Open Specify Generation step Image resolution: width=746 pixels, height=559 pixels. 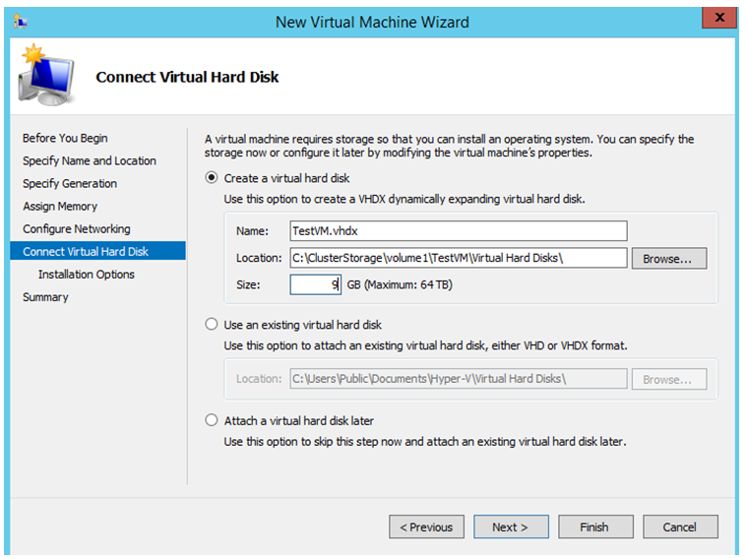(70, 184)
